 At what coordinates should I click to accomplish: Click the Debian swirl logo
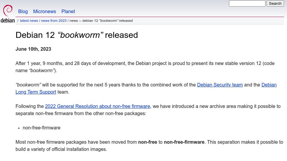pos(8,11)
